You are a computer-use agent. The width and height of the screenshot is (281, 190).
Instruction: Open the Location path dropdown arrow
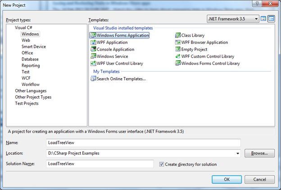click(238, 153)
